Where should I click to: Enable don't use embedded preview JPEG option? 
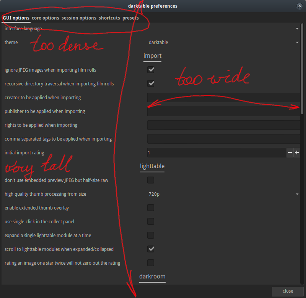point(151,180)
